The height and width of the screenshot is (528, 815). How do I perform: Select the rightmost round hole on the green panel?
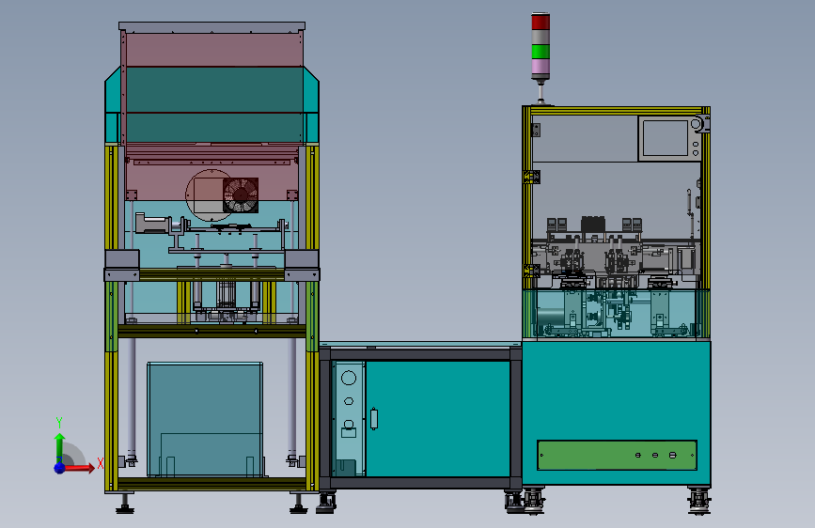coord(672,456)
